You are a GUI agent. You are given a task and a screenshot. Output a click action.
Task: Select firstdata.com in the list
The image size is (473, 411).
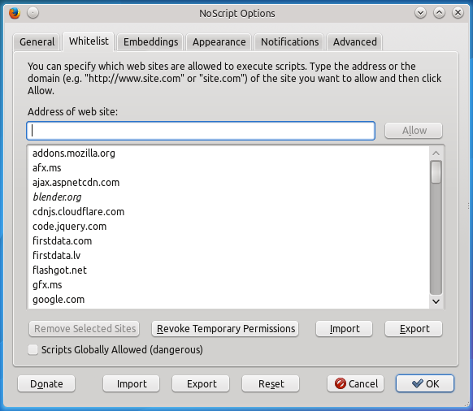pyautogui.click(x=228, y=241)
